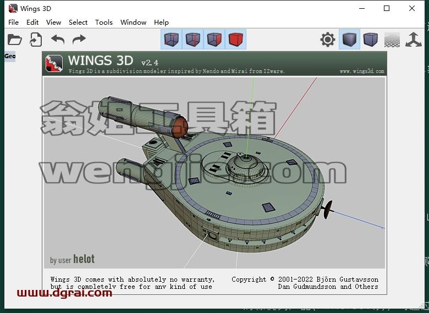Image resolution: width=429 pixels, height=313 pixels.
Task: Switch to vertex selection mode cube
Action: coord(171,40)
